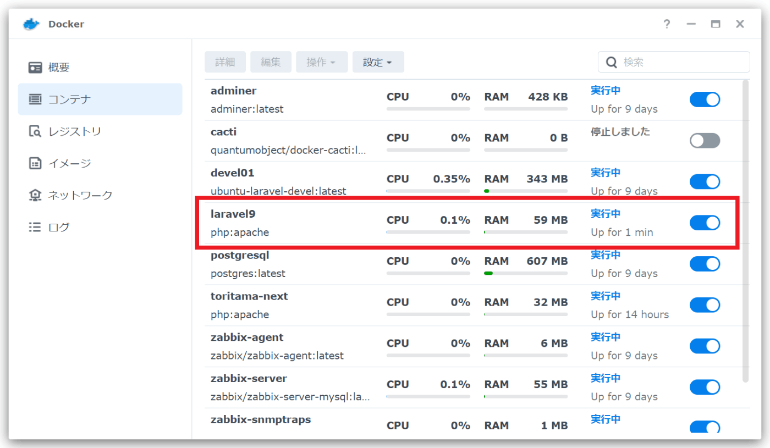This screenshot has width=770, height=448.
Task: Click the postgres:latest image text
Action: pos(248,273)
